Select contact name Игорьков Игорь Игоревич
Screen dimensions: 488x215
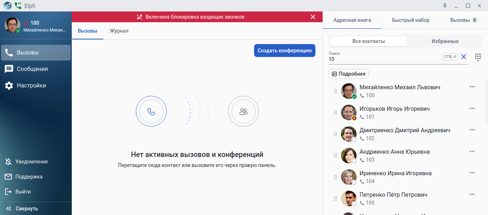pyautogui.click(x=395, y=109)
